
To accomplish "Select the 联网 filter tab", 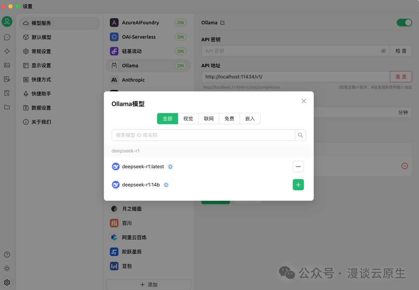I will [x=209, y=119].
